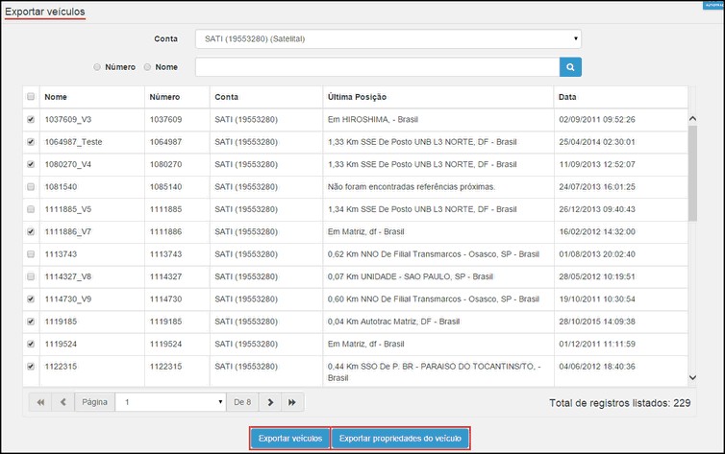Uncheck the 1122315 row checkbox
This screenshot has width=725, height=454.
tap(31, 367)
